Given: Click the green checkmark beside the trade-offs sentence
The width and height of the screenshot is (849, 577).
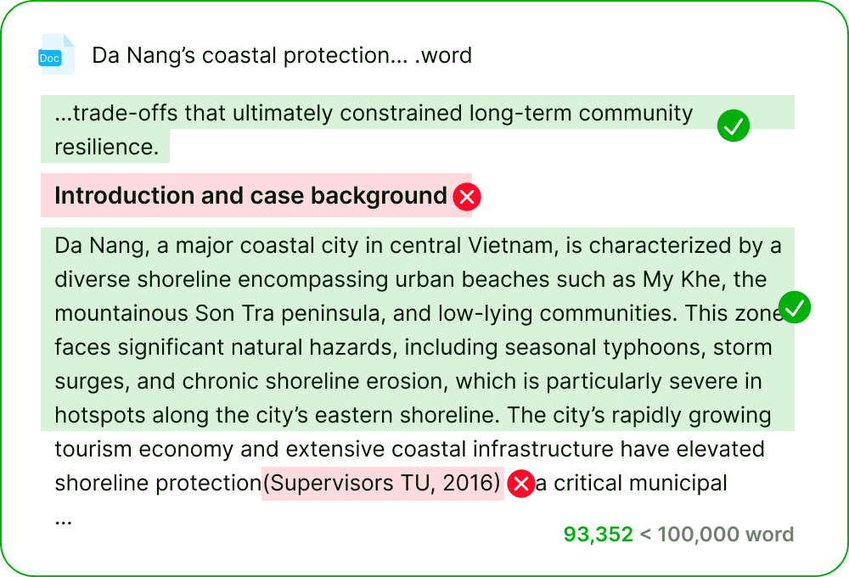Looking at the screenshot, I should click(x=733, y=127).
